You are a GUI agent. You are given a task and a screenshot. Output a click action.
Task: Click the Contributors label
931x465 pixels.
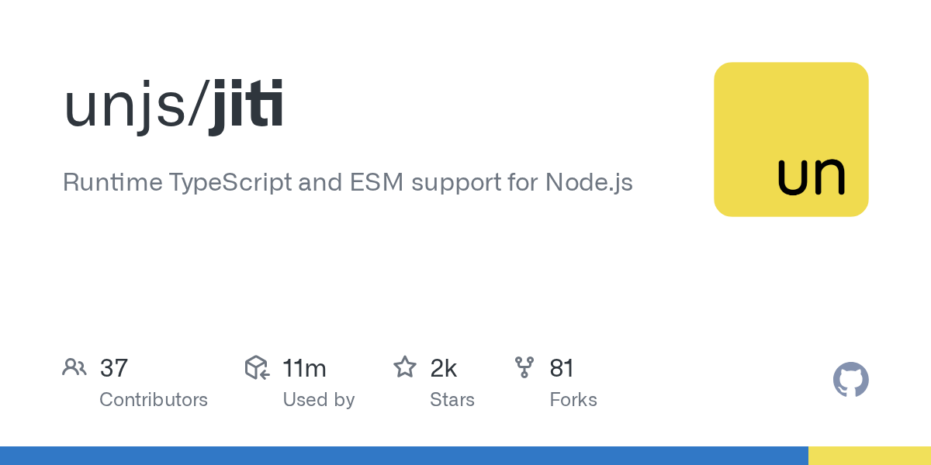154,400
